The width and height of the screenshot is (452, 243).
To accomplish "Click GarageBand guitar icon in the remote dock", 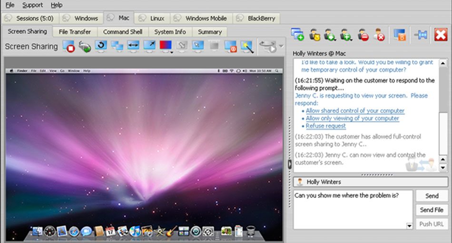I will pyautogui.click(x=171, y=232).
